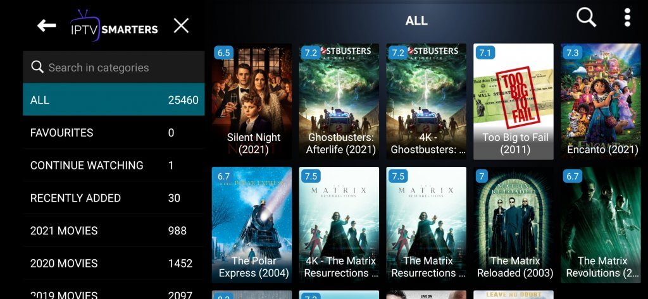
Task: Open Too Big to Fail (2011)
Action: (x=513, y=102)
